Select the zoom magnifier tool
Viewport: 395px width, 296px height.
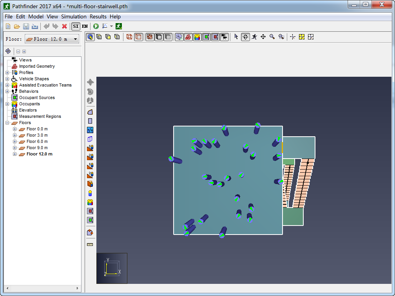[272, 37]
